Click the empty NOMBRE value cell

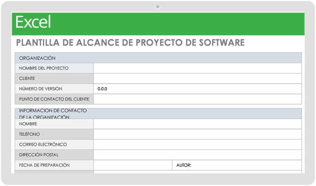click(197, 124)
